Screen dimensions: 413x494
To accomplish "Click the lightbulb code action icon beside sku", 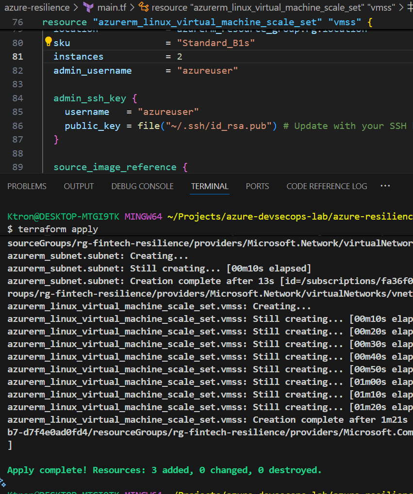I will coord(49,42).
